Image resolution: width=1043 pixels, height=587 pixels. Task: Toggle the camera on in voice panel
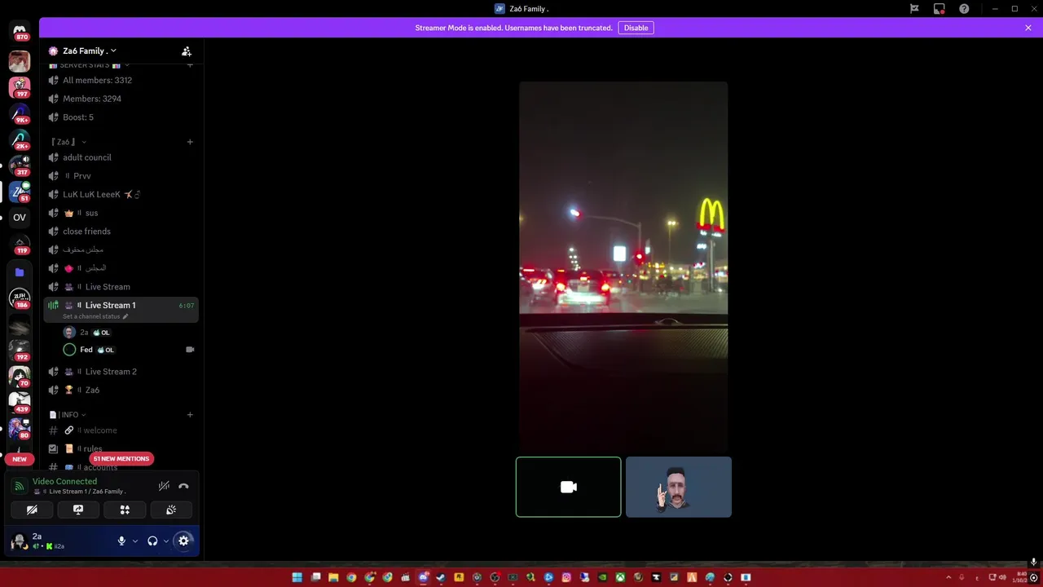pos(32,510)
